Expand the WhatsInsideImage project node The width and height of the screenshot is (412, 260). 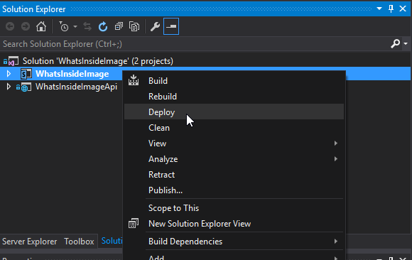9,74
